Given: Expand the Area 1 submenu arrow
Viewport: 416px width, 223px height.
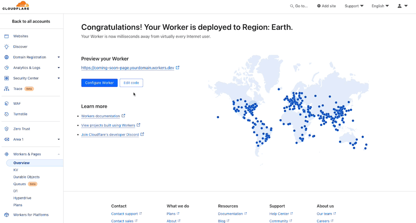Looking at the screenshot, I should [x=58, y=139].
